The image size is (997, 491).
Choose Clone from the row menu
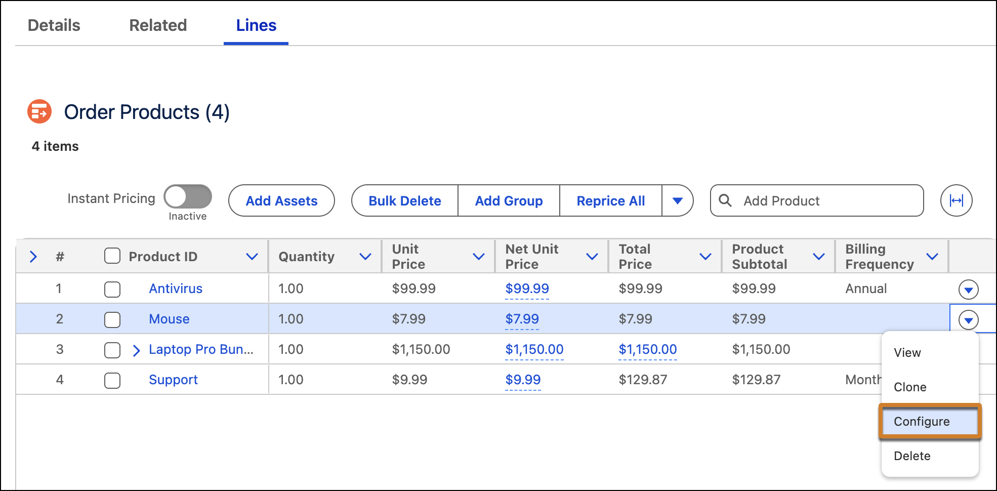pos(930,387)
